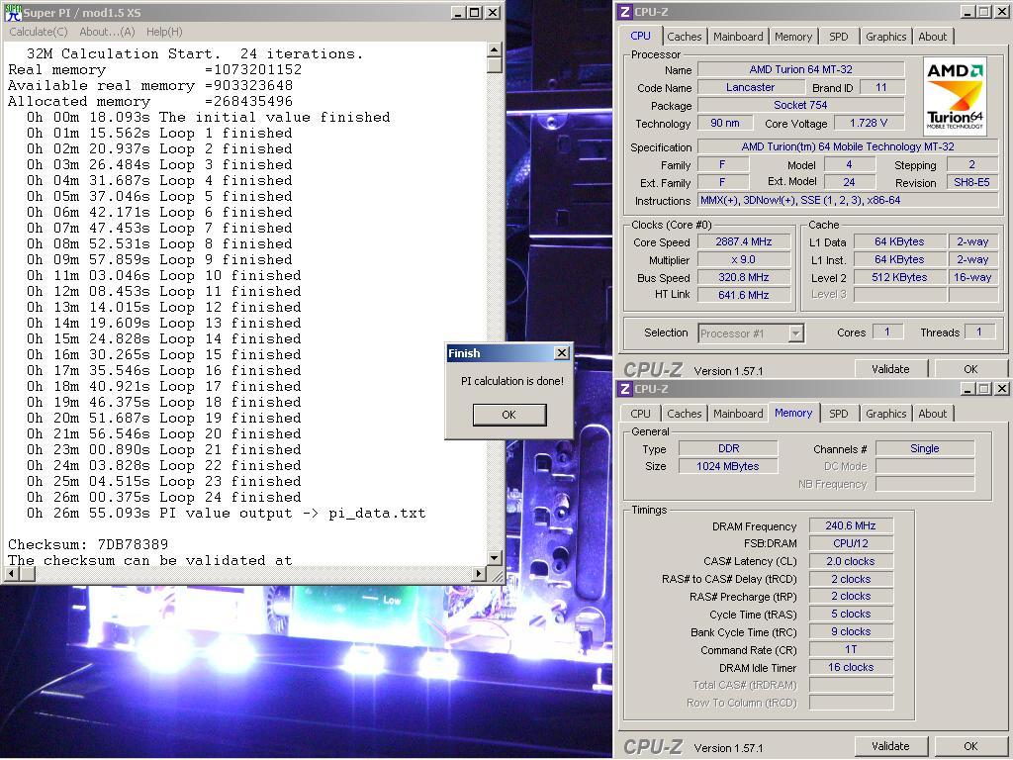The width and height of the screenshot is (1013, 760).
Task: Open the About...(A) menu in Super PI
Action: coord(107,32)
